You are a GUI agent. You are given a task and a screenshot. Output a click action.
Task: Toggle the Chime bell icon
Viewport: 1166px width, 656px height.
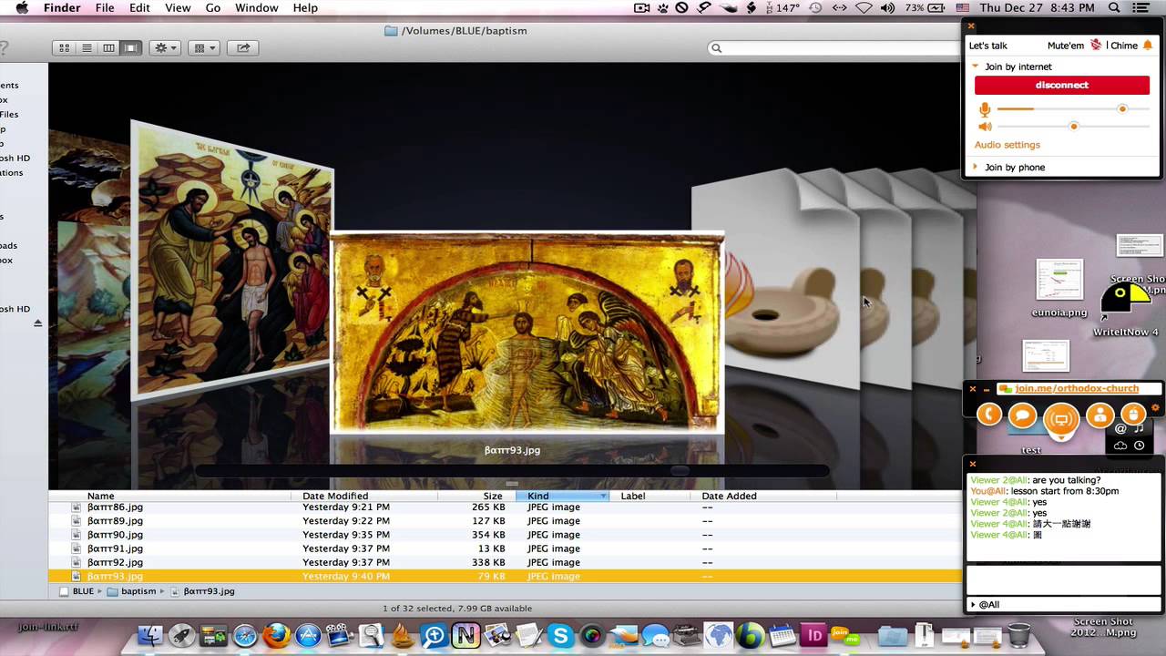[1148, 46]
